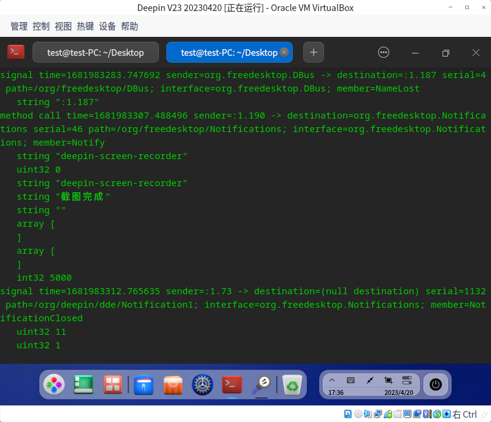491x422 pixels.
Task: Click the + to open a new terminal tab
Action: point(313,52)
